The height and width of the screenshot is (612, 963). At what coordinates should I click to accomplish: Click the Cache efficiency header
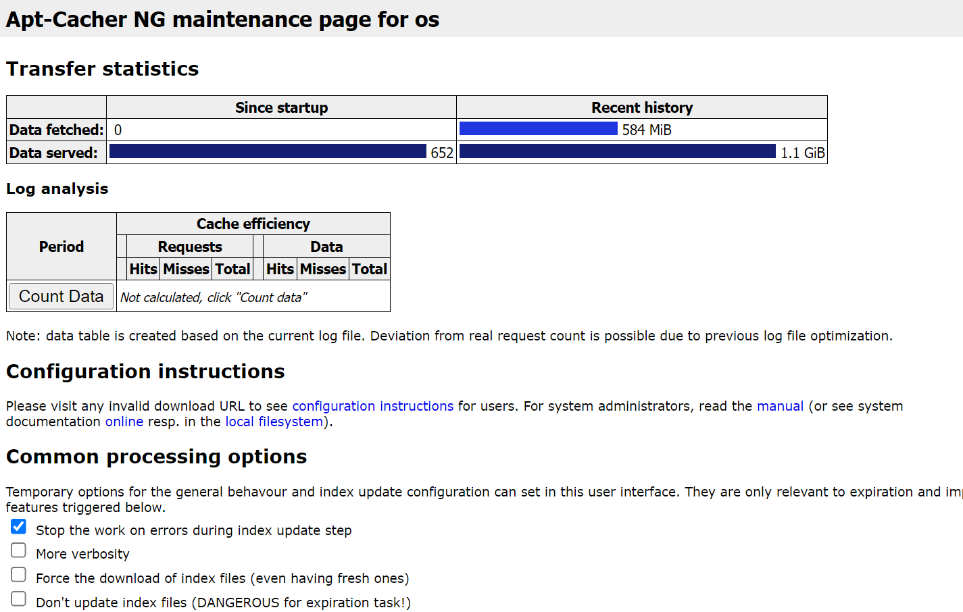click(x=253, y=224)
